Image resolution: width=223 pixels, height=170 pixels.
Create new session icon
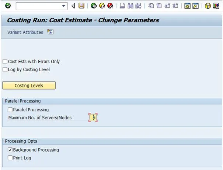pyautogui.click(x=187, y=6)
